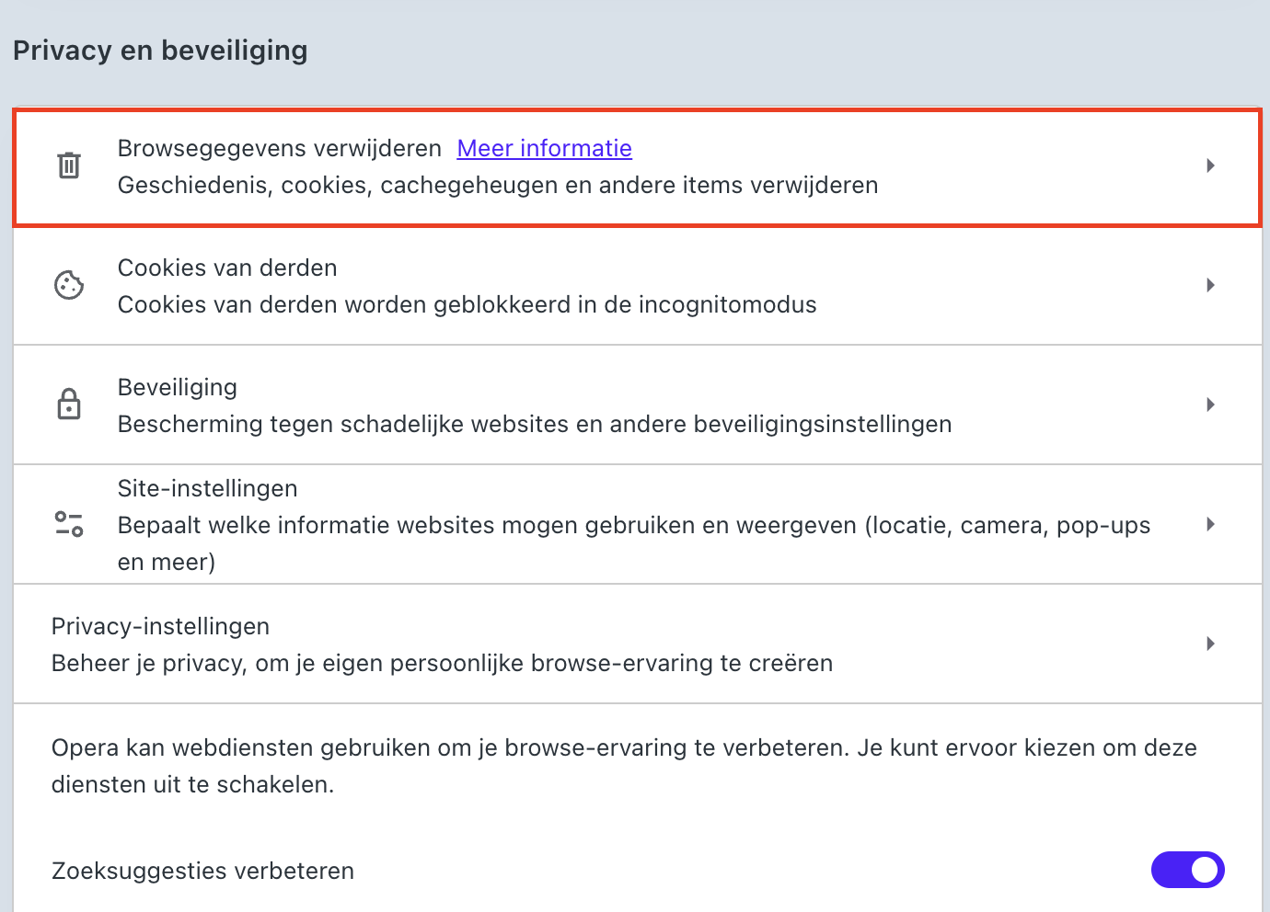Image resolution: width=1270 pixels, height=912 pixels.
Task: Open Browsegegevens verwijderen settings
Action: click(x=279, y=148)
